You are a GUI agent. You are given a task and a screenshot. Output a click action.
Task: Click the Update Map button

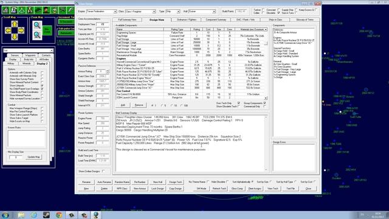click(x=33, y=157)
